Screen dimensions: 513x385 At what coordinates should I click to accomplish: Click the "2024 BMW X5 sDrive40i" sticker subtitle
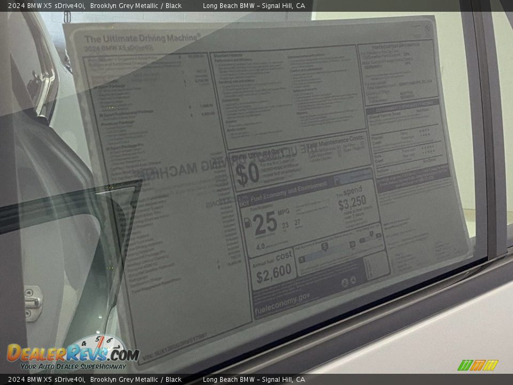coord(119,49)
